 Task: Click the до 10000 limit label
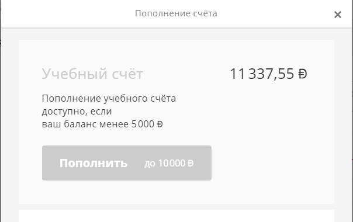click(169, 163)
